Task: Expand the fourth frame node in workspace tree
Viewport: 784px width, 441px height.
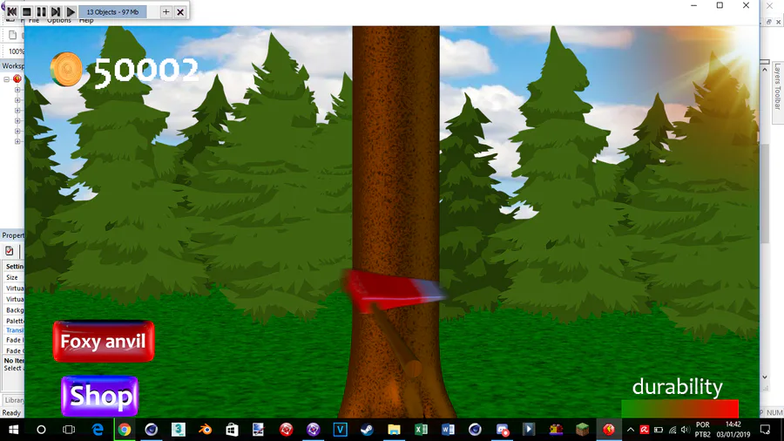Action: click(17, 121)
